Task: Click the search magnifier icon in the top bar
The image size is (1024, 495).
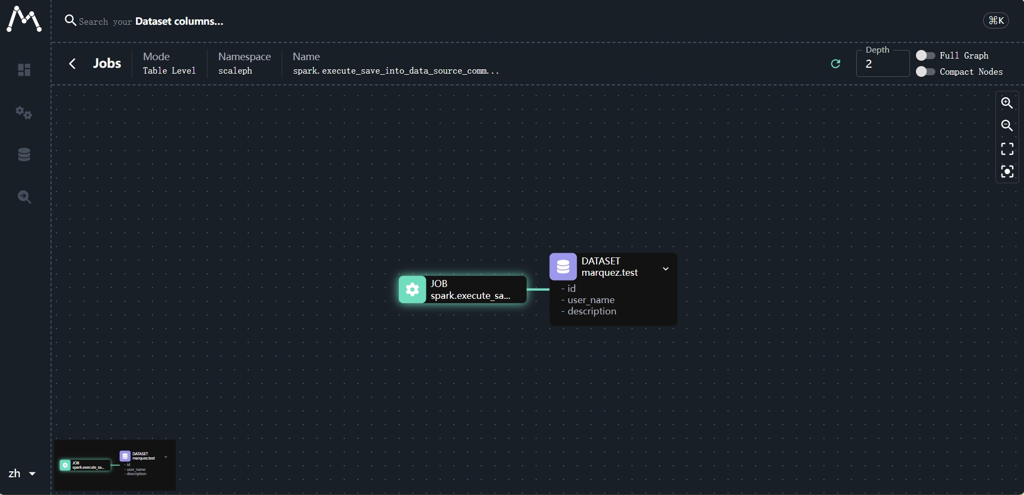Action: point(70,20)
